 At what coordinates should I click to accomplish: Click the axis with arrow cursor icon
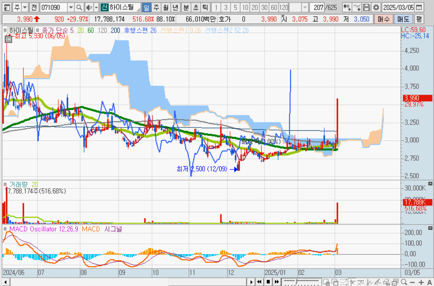click(x=353, y=282)
